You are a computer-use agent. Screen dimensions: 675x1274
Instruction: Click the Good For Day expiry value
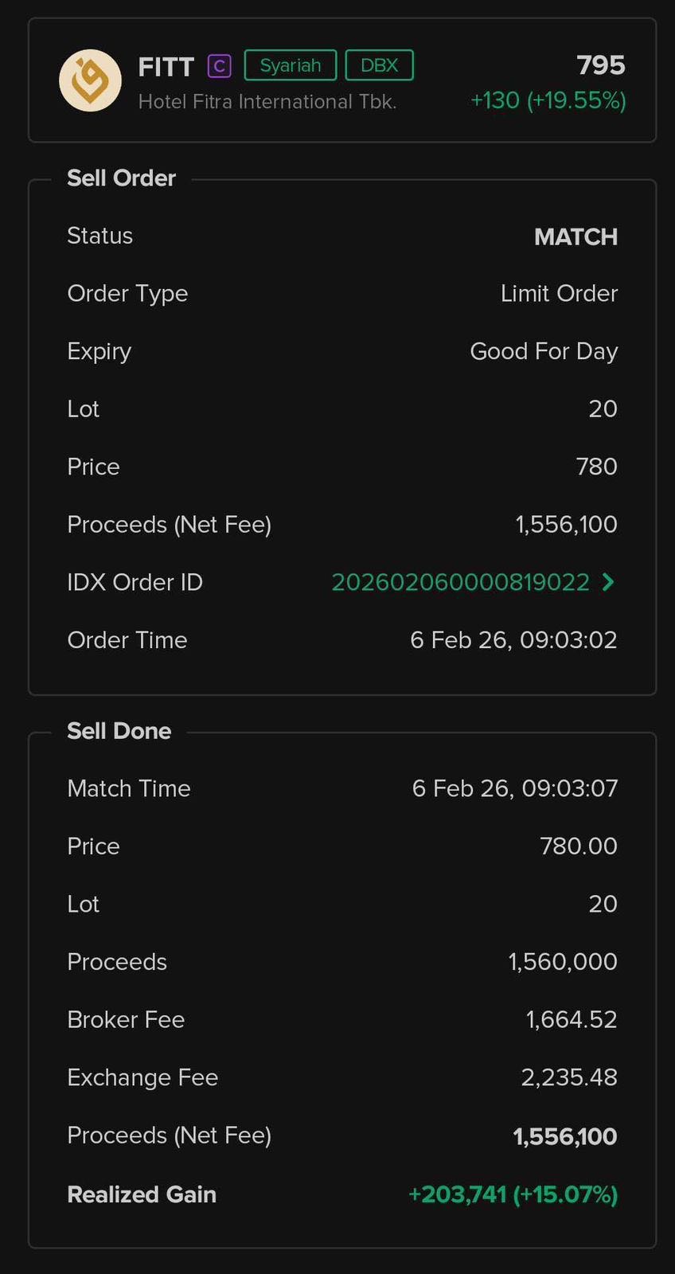pyautogui.click(x=544, y=351)
